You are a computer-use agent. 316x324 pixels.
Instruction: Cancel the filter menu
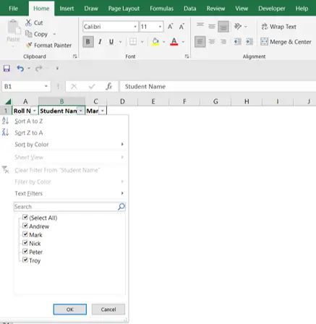[x=108, y=310]
